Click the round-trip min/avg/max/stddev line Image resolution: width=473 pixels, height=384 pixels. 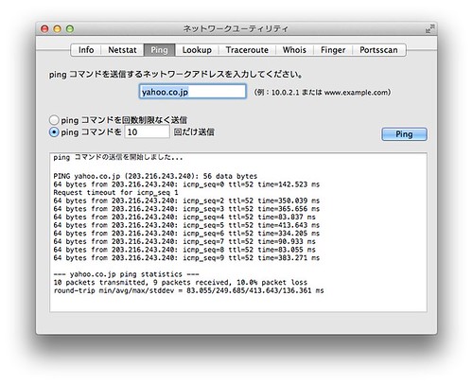pos(188,290)
